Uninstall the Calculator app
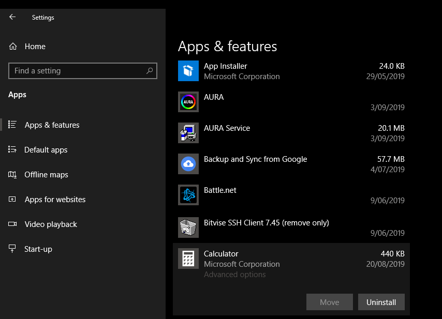 381,302
